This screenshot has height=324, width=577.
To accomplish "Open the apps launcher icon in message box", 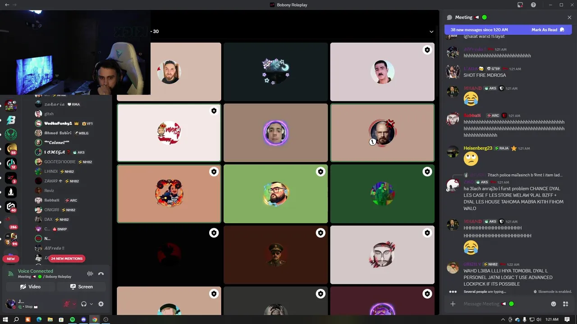I will tap(565, 304).
